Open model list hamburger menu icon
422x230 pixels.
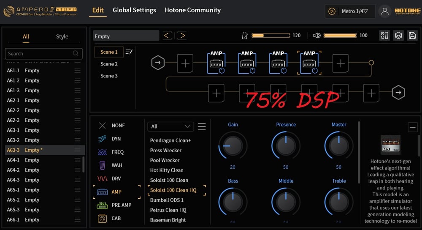(202, 126)
